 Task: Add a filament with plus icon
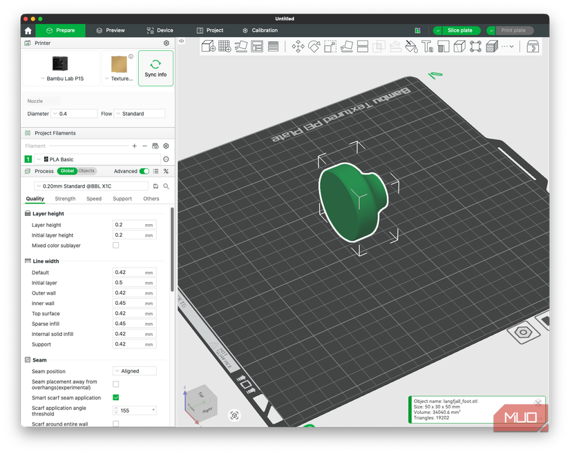[x=135, y=146]
